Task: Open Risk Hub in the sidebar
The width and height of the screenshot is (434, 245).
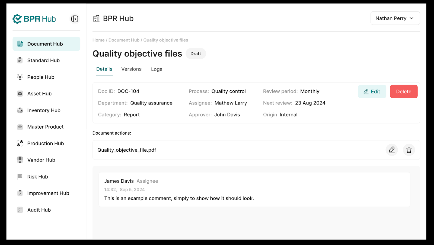Action: click(x=46, y=177)
